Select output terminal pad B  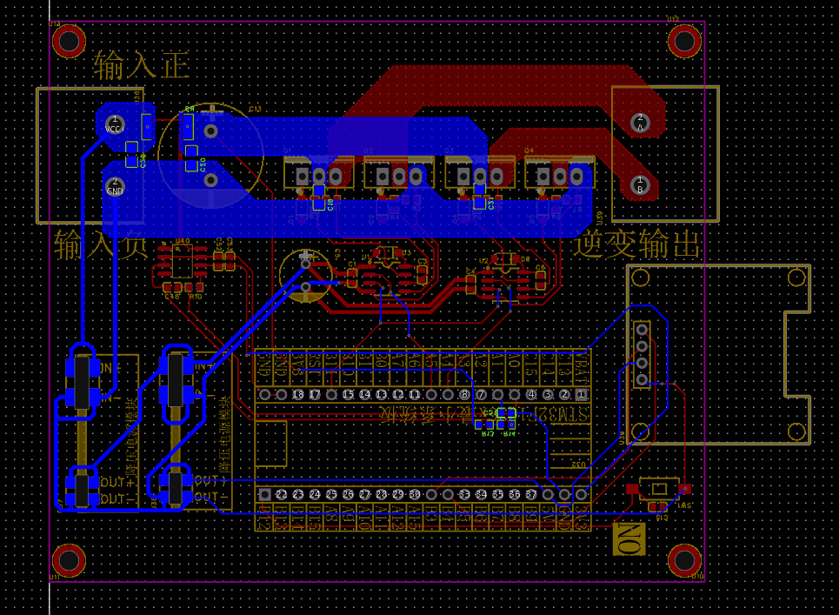[640, 184]
